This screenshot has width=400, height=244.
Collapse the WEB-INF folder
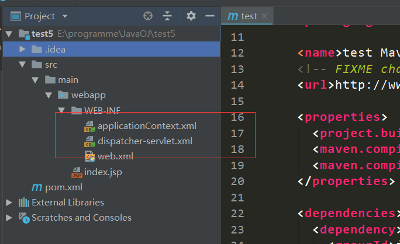pyautogui.click(x=61, y=110)
